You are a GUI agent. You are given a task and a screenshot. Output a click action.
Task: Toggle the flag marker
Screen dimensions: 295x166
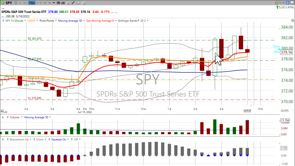(281, 3)
